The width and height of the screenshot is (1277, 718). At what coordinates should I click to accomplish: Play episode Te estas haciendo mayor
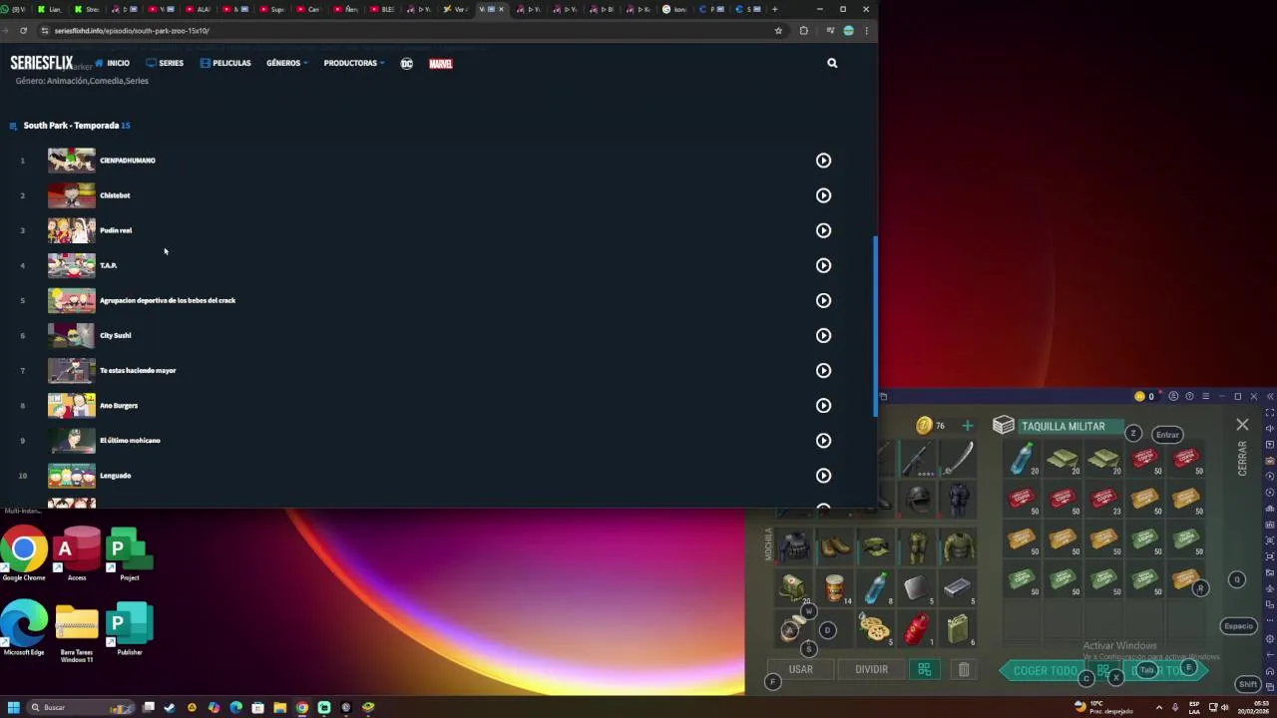(x=823, y=370)
